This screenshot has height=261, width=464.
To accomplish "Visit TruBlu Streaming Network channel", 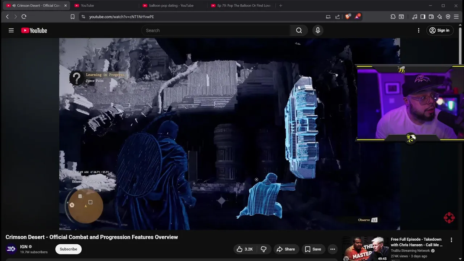I will tap(410, 250).
